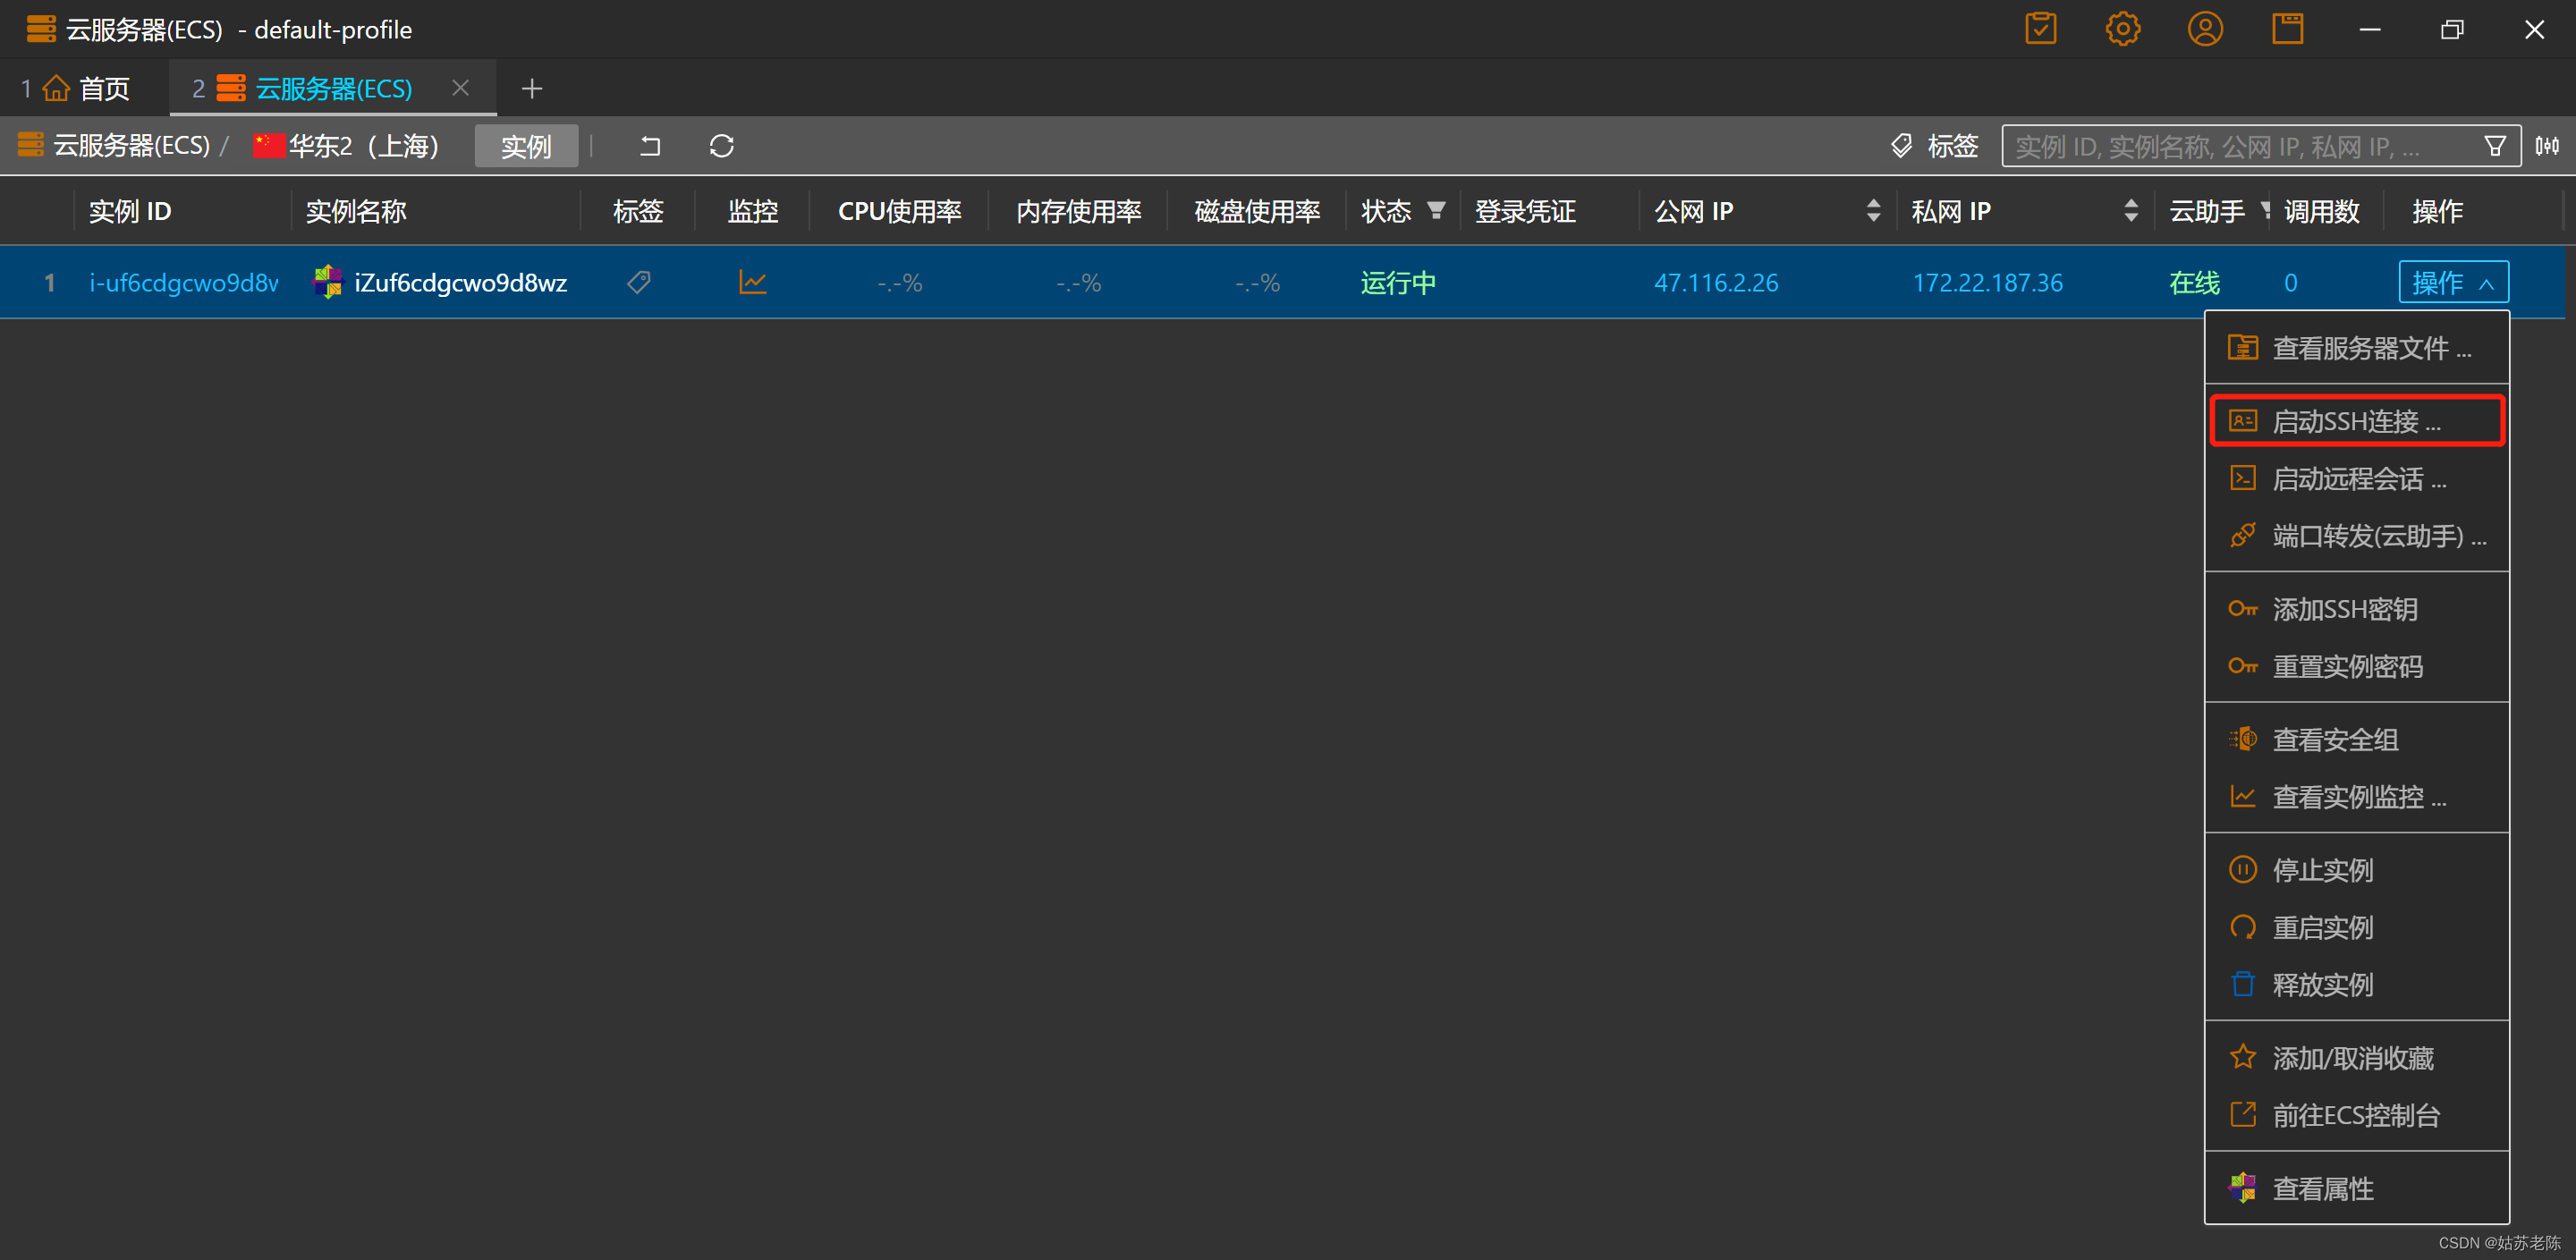Choose 前往ECS控制台 menu item

pyautogui.click(x=2357, y=1115)
